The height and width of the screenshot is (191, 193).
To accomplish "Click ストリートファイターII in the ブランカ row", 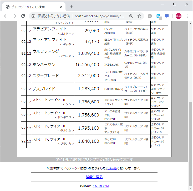I will point(49,139).
